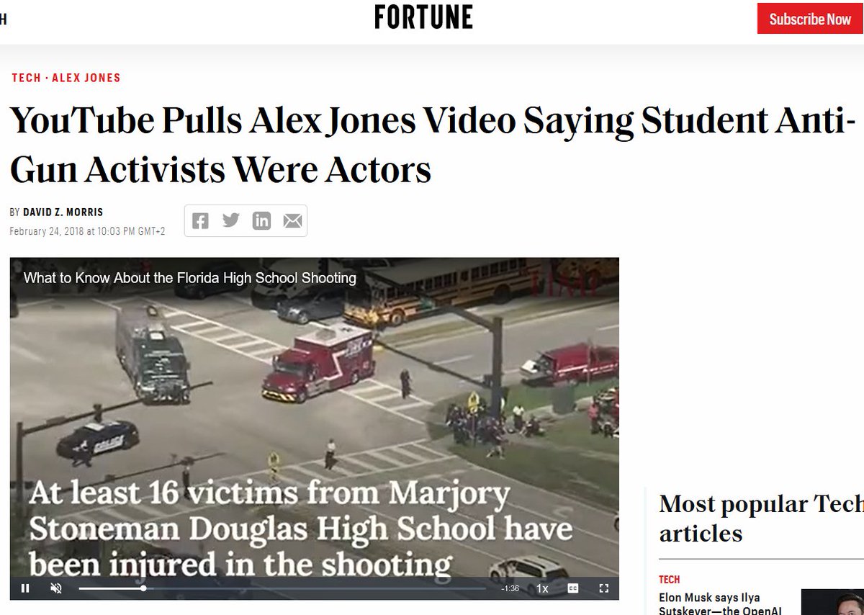Open playback speed 1x menu

(x=542, y=588)
